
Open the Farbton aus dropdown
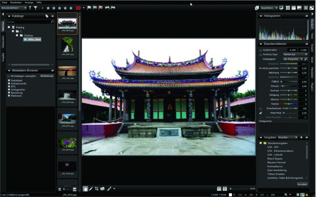295,54
